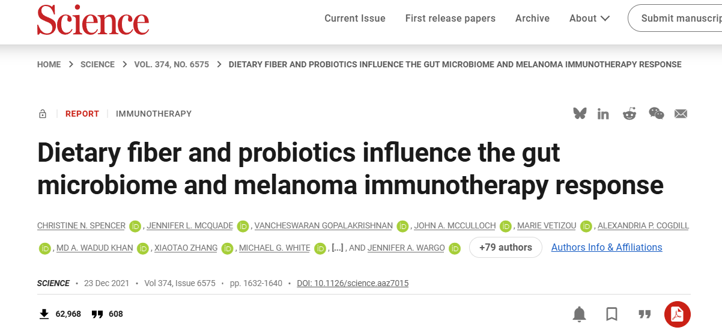This screenshot has width=722, height=333.
Task: Share article by email envelope icon
Action: [x=681, y=114]
